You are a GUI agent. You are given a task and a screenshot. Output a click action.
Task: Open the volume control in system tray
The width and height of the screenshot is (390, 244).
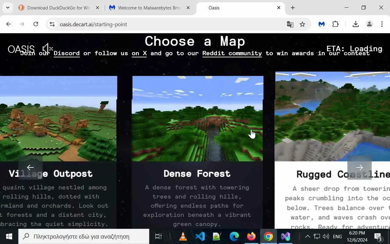(x=326, y=236)
